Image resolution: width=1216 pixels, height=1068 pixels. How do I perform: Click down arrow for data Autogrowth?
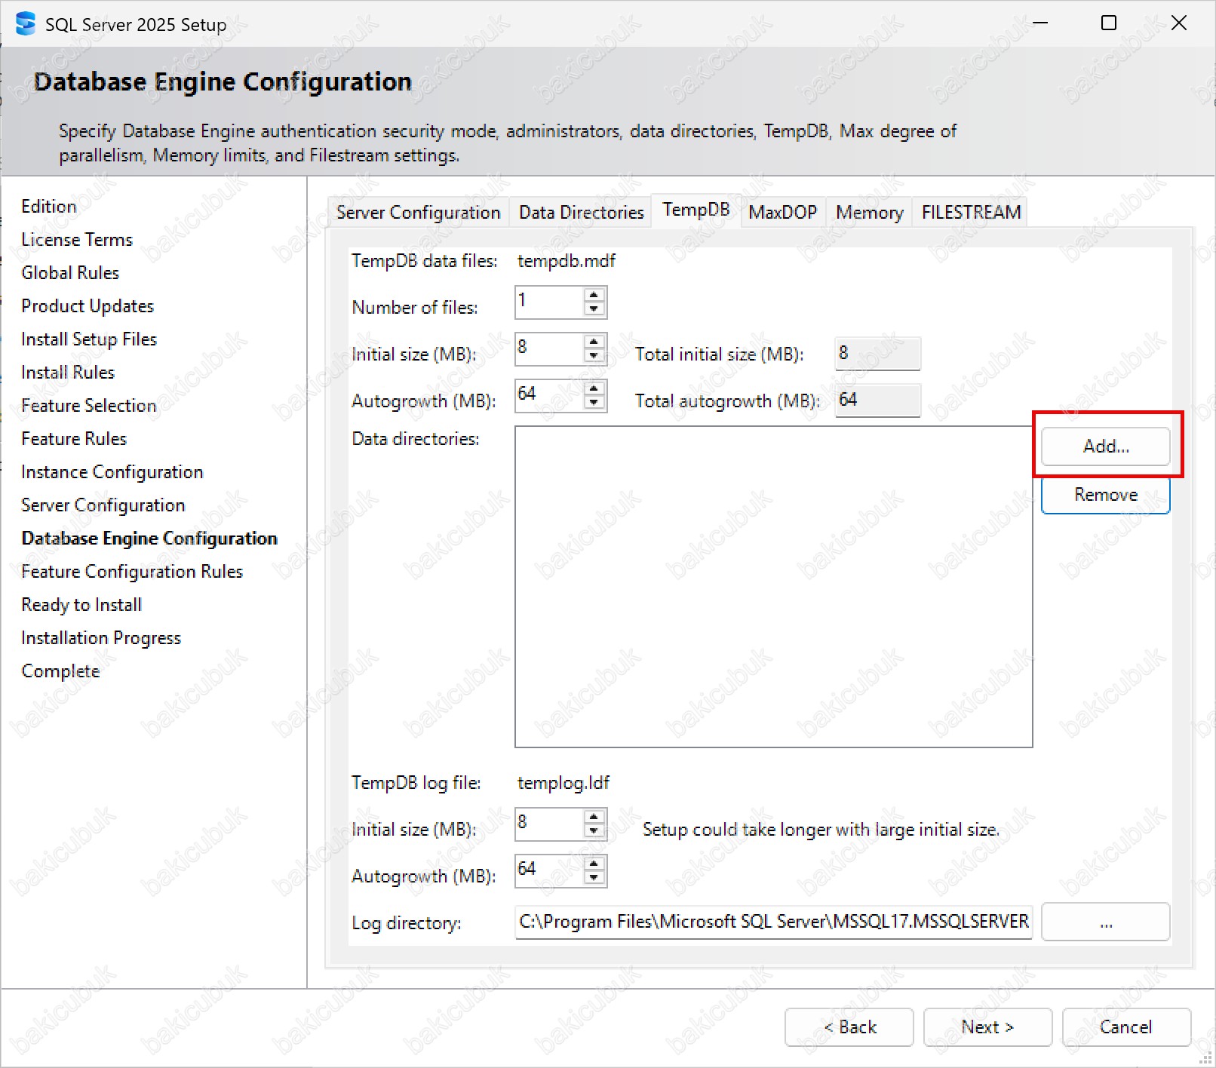[x=594, y=403]
